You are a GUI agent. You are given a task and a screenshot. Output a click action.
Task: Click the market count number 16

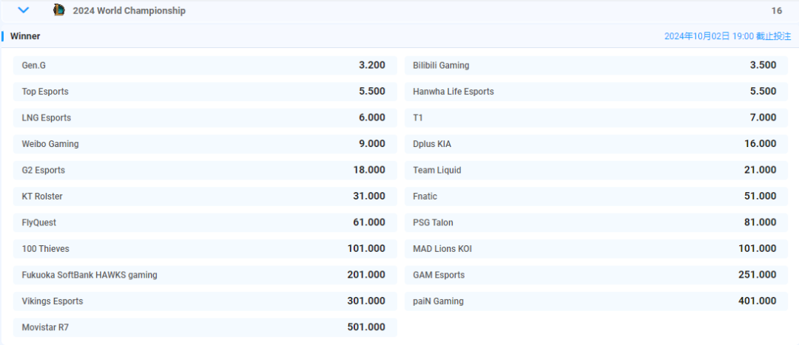[x=776, y=11]
